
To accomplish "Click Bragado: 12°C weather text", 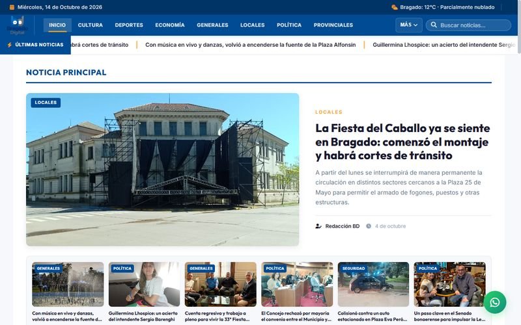I will 447,7.
